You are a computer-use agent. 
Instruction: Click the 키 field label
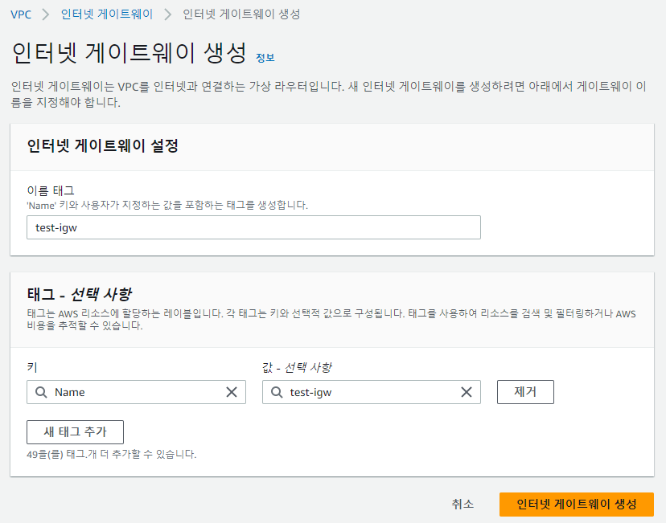(32, 367)
